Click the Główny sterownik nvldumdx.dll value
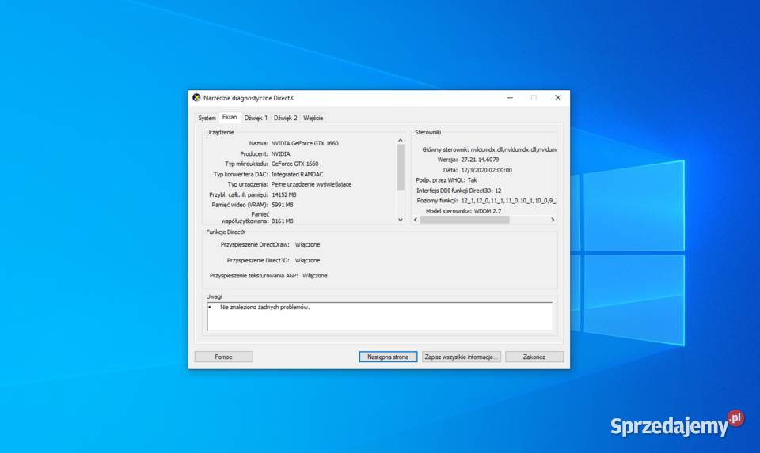This screenshot has width=760, height=453. click(514, 150)
